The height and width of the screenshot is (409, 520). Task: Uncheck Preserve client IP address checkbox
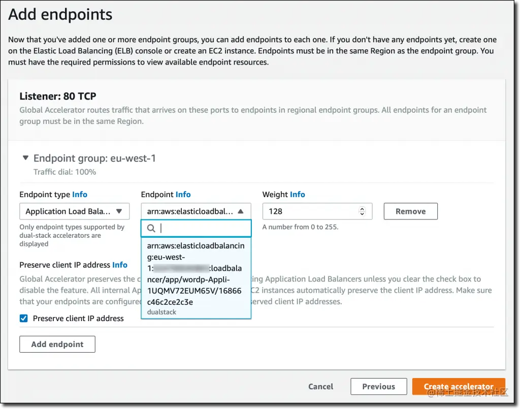[x=23, y=319]
